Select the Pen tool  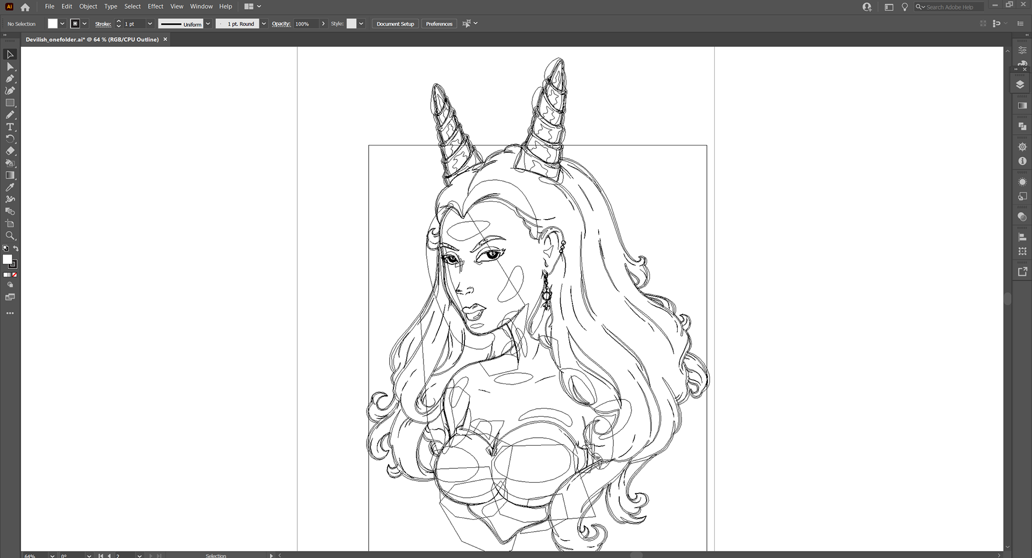(10, 79)
